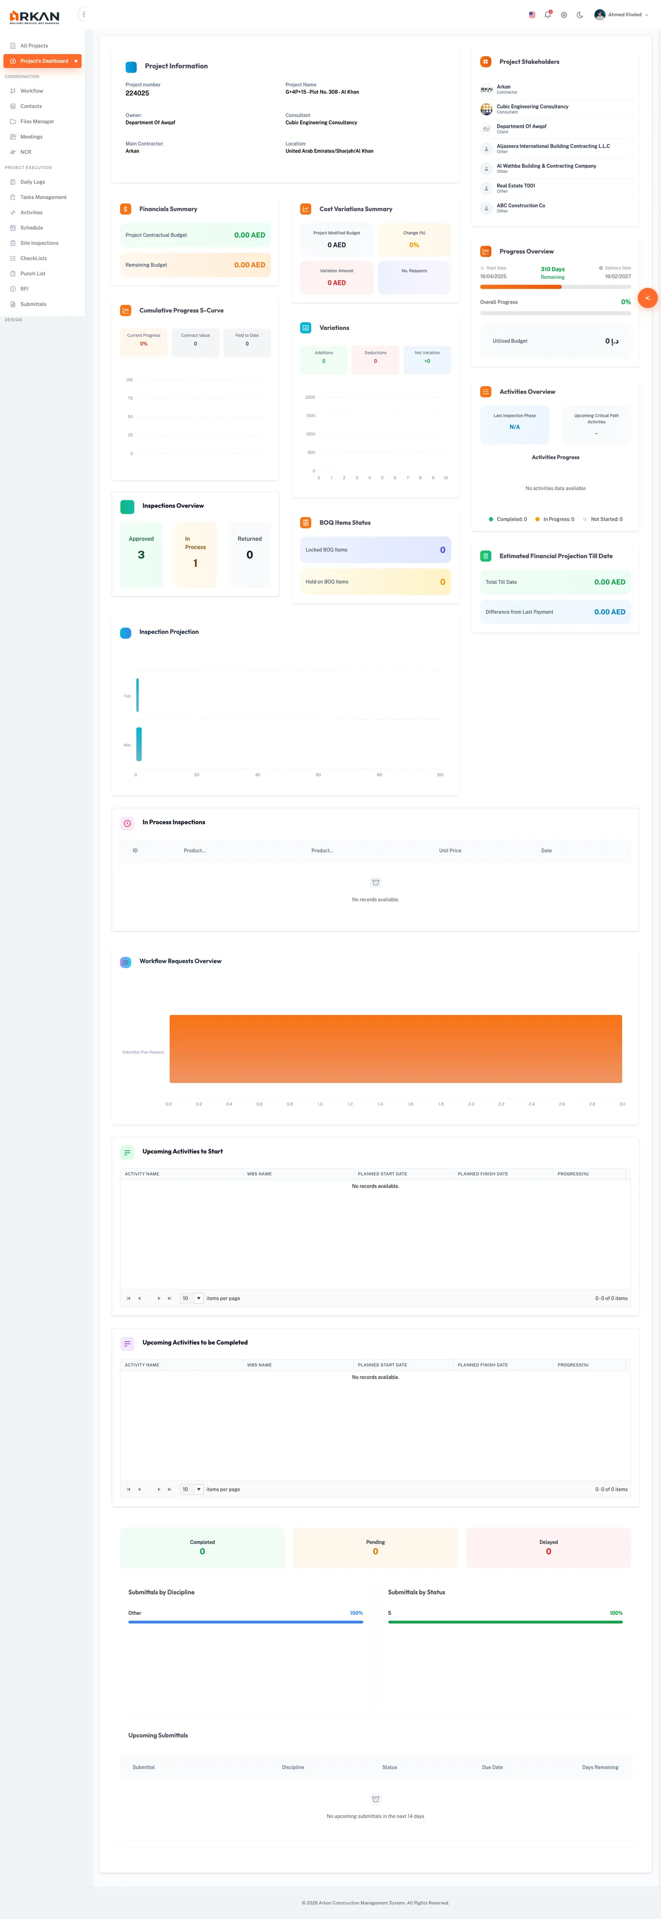Open Site Inspections in the sidebar

(39, 243)
